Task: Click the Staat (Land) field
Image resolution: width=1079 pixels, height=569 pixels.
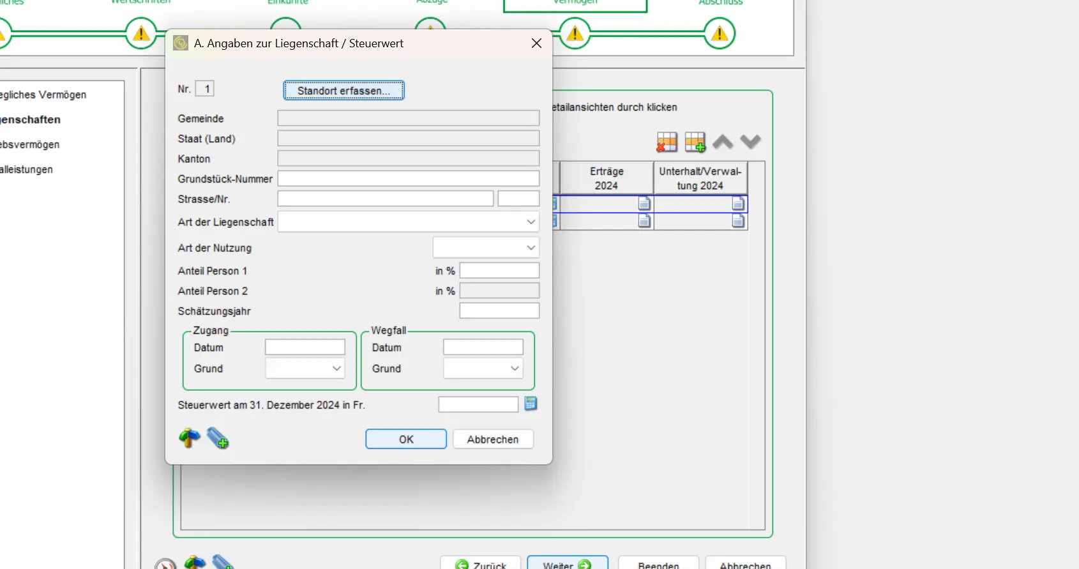Action: coord(409,139)
